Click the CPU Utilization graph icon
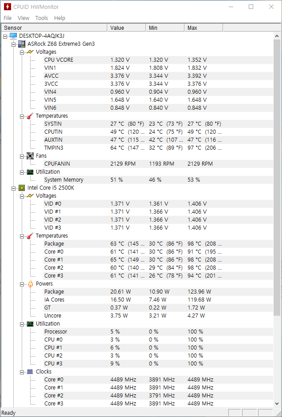282x417 pixels. point(30,324)
